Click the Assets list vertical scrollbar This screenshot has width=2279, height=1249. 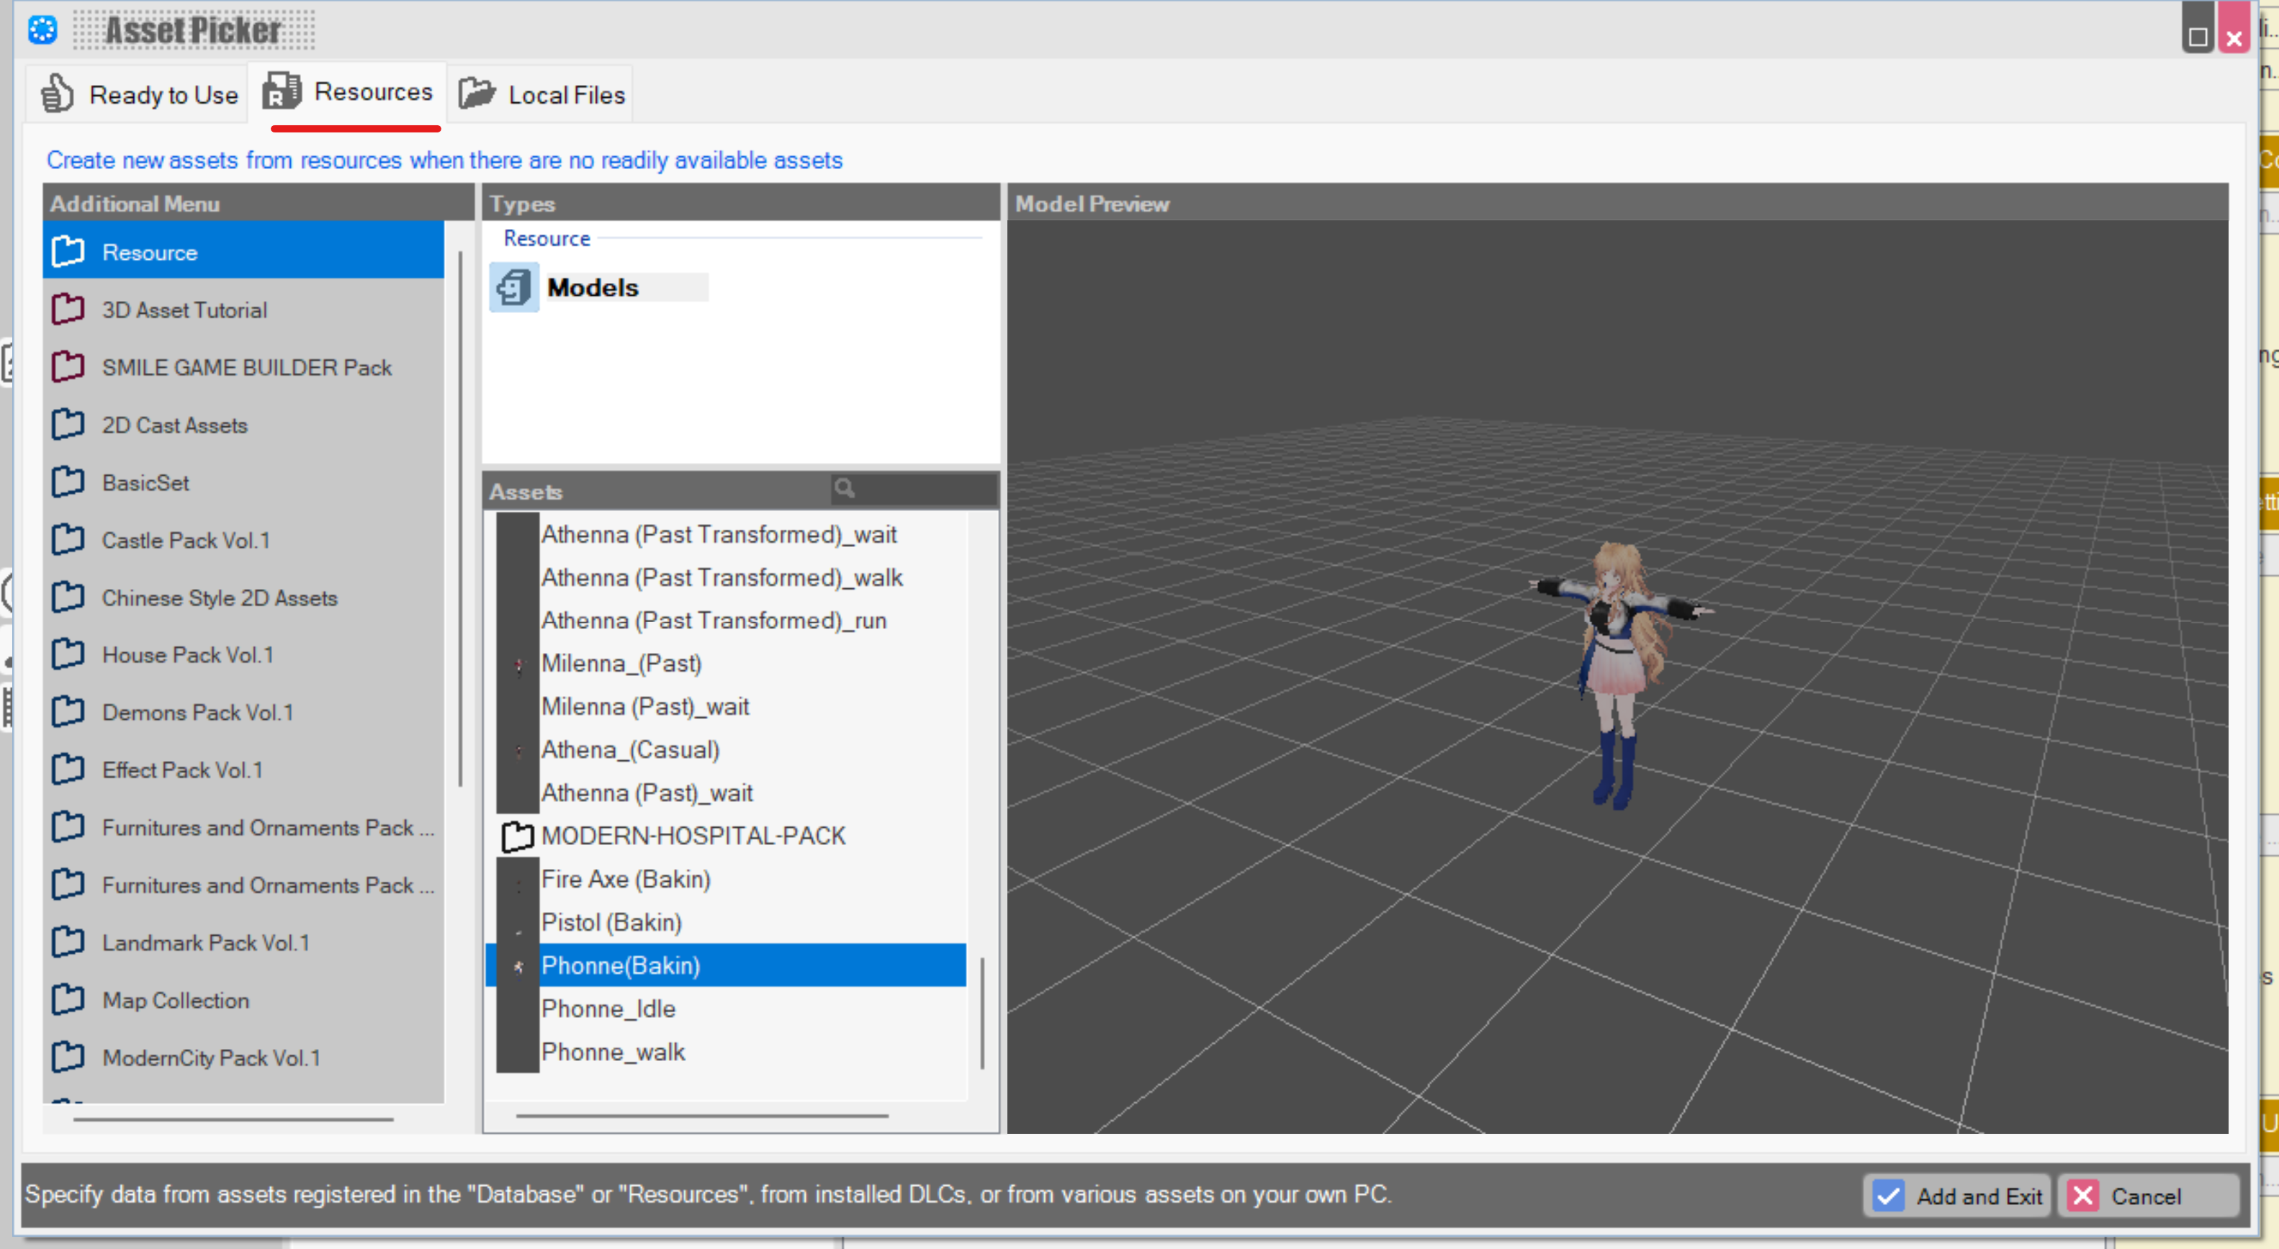(982, 1013)
